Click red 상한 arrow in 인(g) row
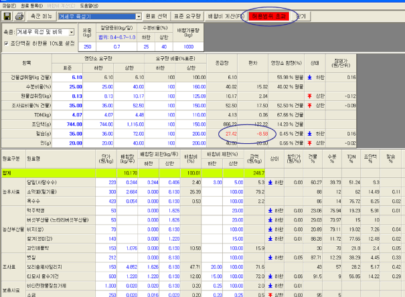Viewport: 405px width, 297px height. point(310,143)
